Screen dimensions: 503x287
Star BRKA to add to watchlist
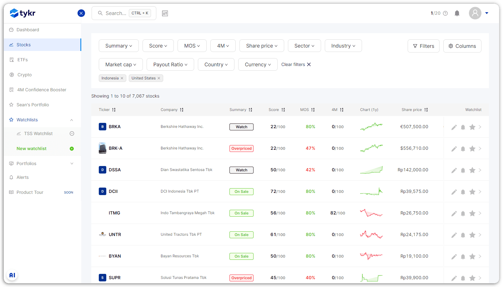tap(472, 127)
